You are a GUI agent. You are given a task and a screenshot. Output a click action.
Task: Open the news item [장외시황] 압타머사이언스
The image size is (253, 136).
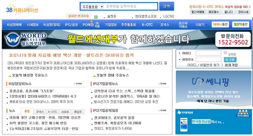[x=43, y=96]
